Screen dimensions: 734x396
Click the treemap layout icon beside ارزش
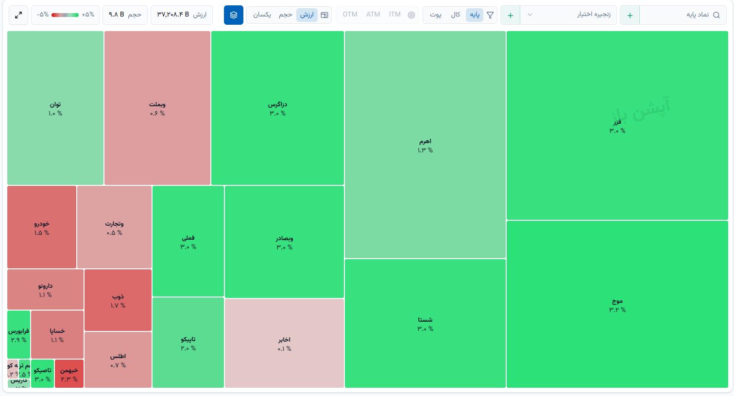[x=324, y=15]
